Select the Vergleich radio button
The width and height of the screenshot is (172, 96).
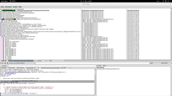click(x=3, y=68)
